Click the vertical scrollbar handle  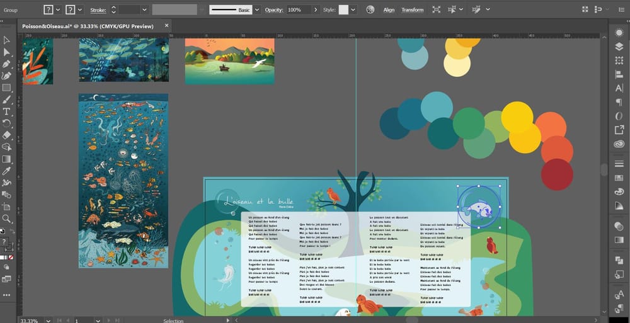point(604,169)
